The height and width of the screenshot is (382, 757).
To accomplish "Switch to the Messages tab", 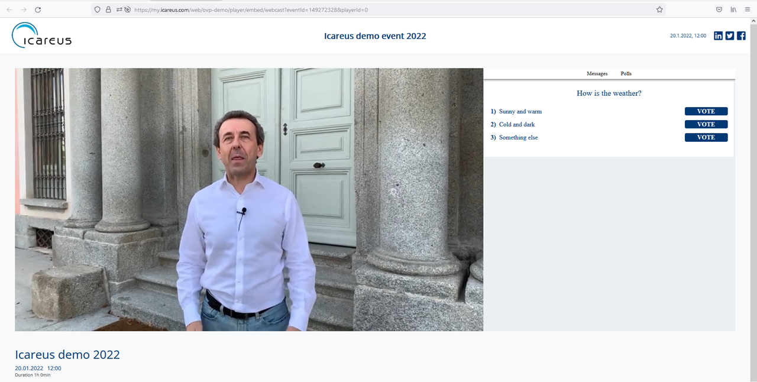I will tap(597, 74).
